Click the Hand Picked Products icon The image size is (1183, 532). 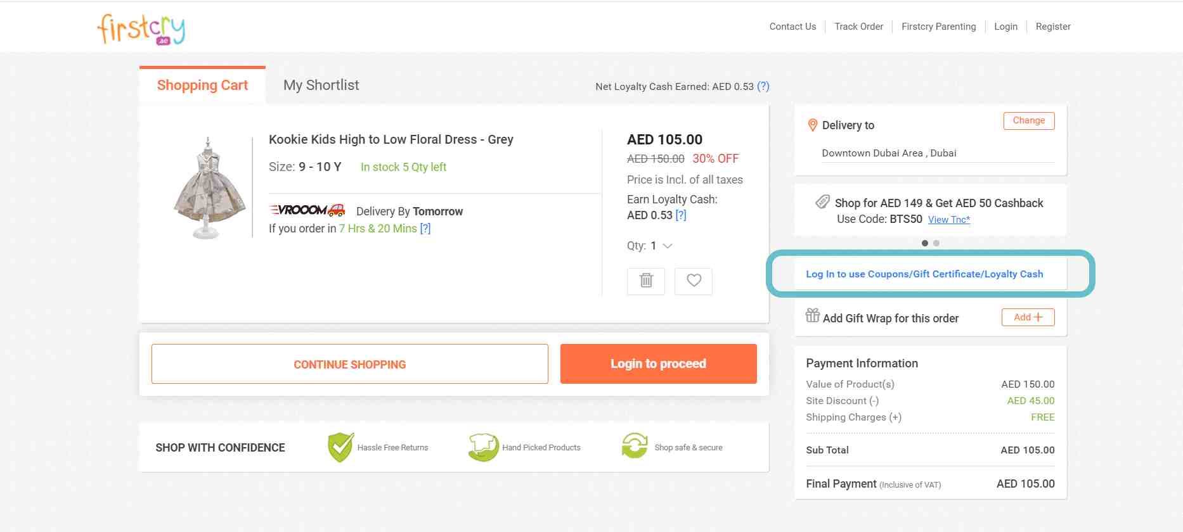[x=483, y=445]
